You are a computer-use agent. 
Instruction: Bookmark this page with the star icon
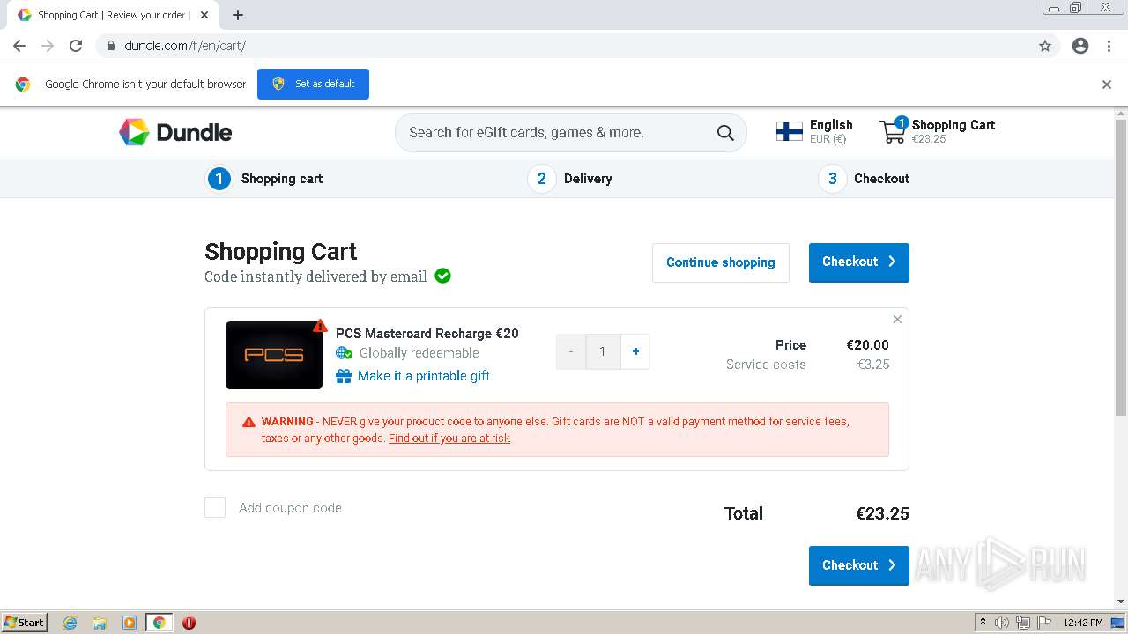1045,46
